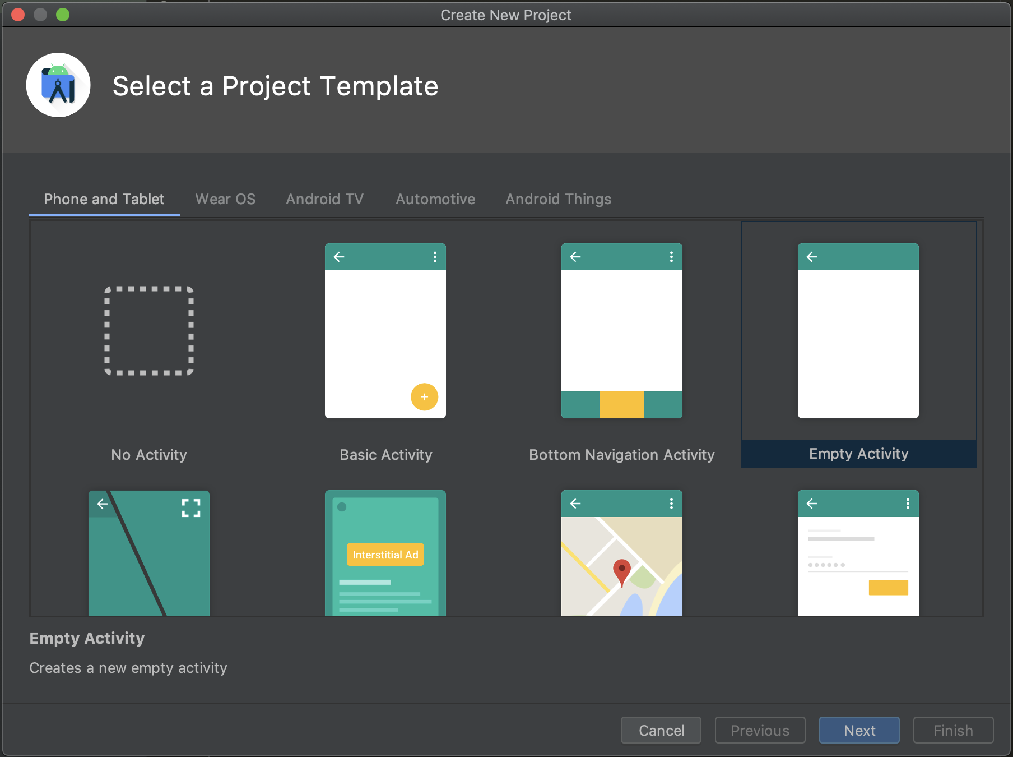1013x757 pixels.
Task: Select the Phone and Tablet tab
Action: pyautogui.click(x=104, y=199)
